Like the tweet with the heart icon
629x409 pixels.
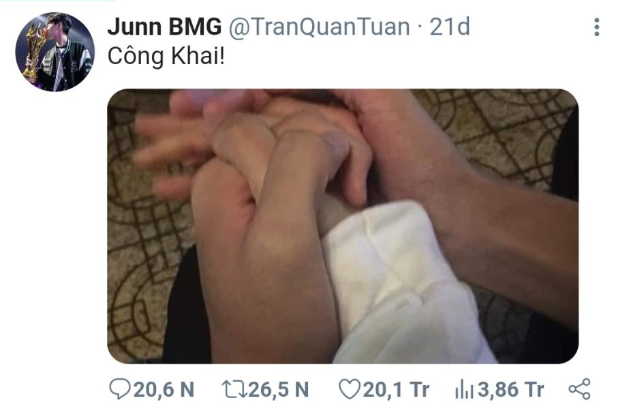pyautogui.click(x=350, y=389)
